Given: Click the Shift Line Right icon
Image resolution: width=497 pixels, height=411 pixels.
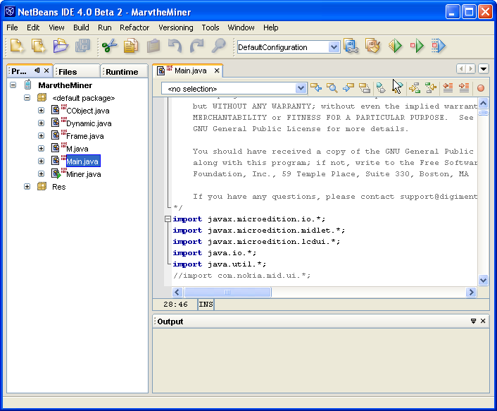Looking at the screenshot, I should 464,88.
